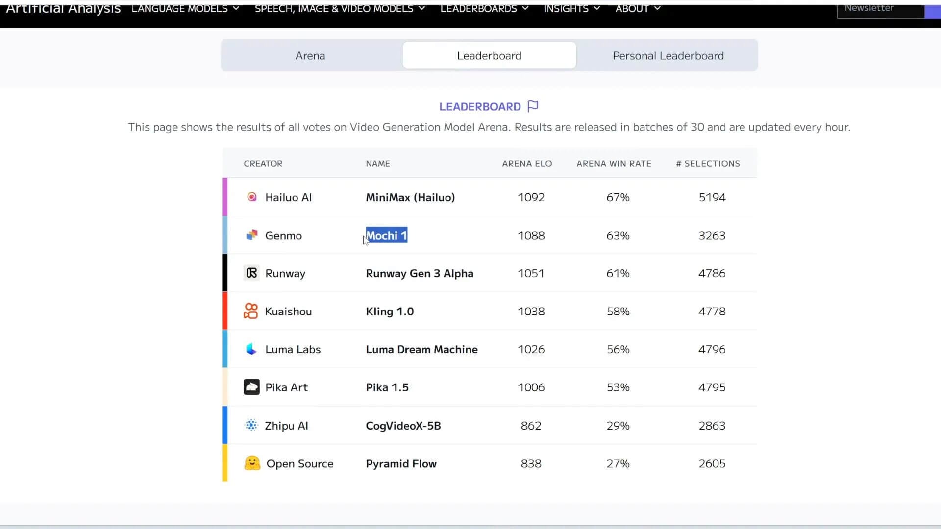Click the Open Source Hugging Face emoji icon
Image resolution: width=941 pixels, height=529 pixels.
pos(252,463)
